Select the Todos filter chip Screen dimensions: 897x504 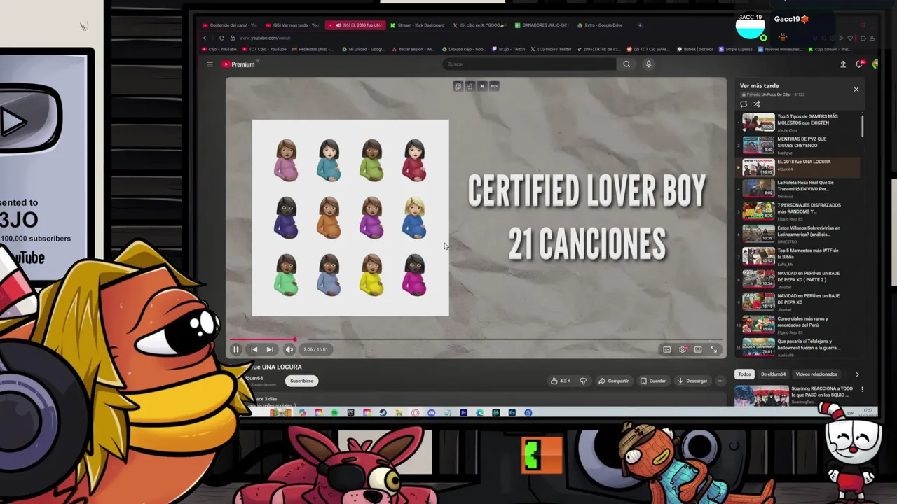[x=744, y=374]
